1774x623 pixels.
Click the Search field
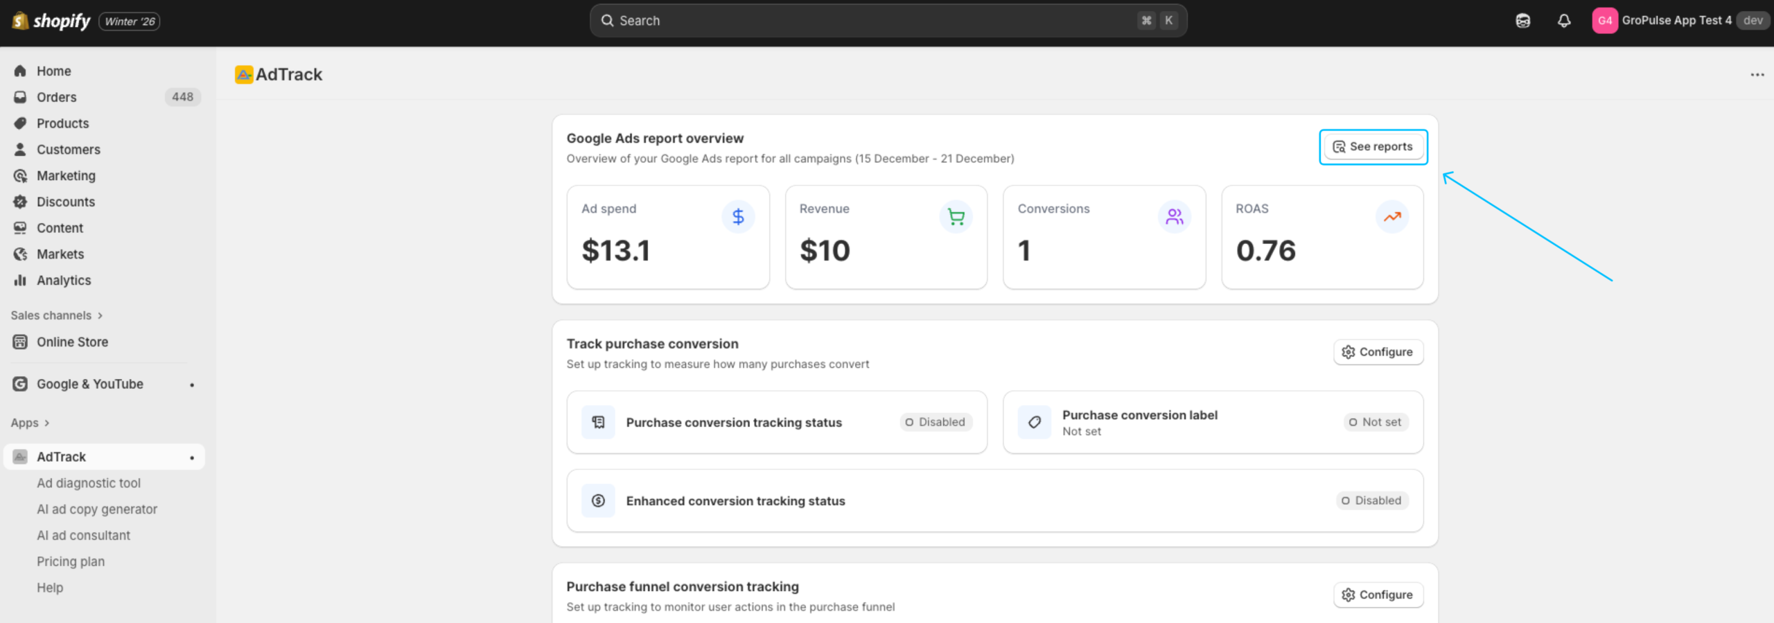click(888, 21)
